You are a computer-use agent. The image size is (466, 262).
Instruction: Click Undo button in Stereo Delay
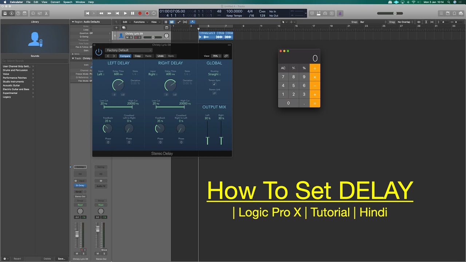[x=161, y=56]
